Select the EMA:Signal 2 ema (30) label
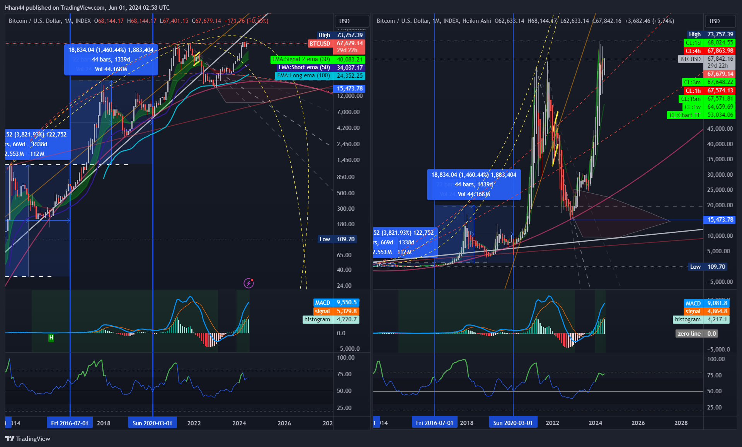The height and width of the screenshot is (447, 742). pos(318,60)
